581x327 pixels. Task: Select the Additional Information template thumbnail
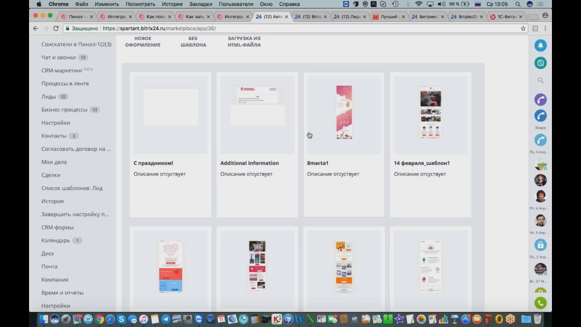257,115
